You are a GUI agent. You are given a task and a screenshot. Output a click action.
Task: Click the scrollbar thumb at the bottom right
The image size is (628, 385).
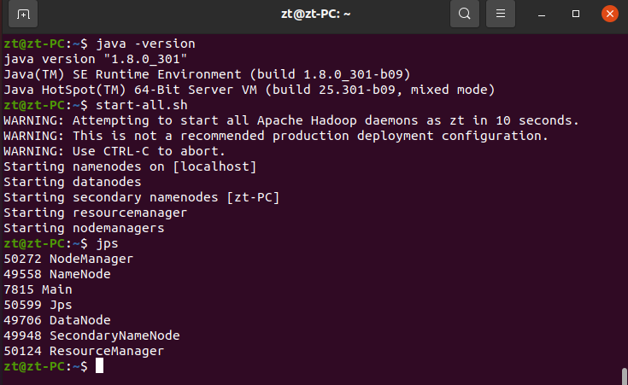624,376
